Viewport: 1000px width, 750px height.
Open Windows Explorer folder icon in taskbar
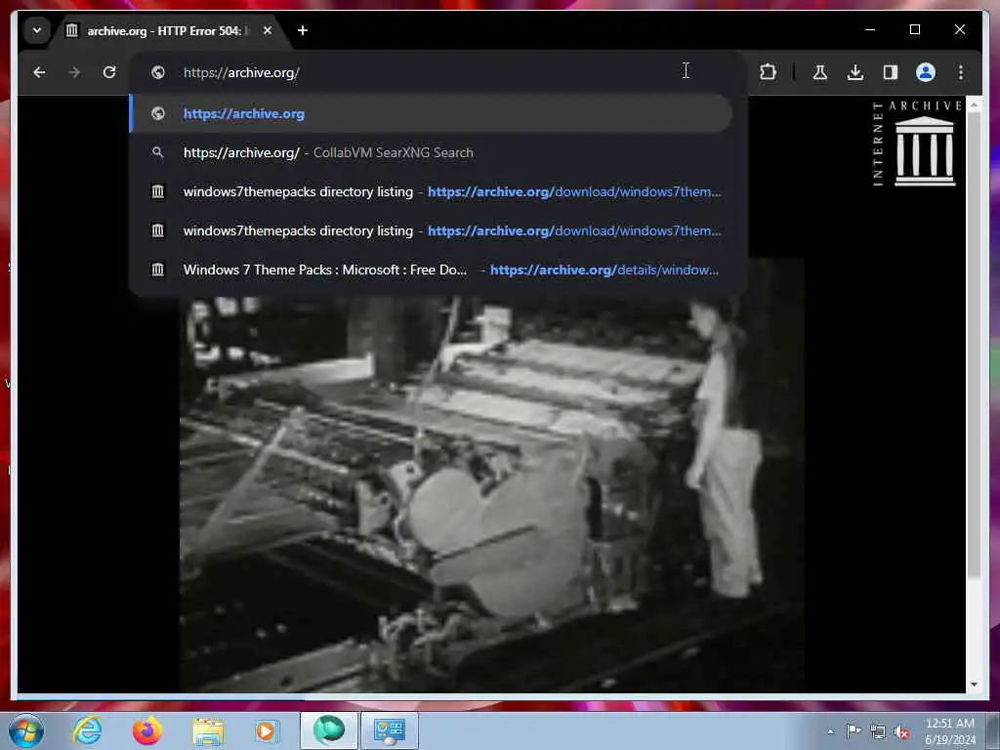pos(208,730)
